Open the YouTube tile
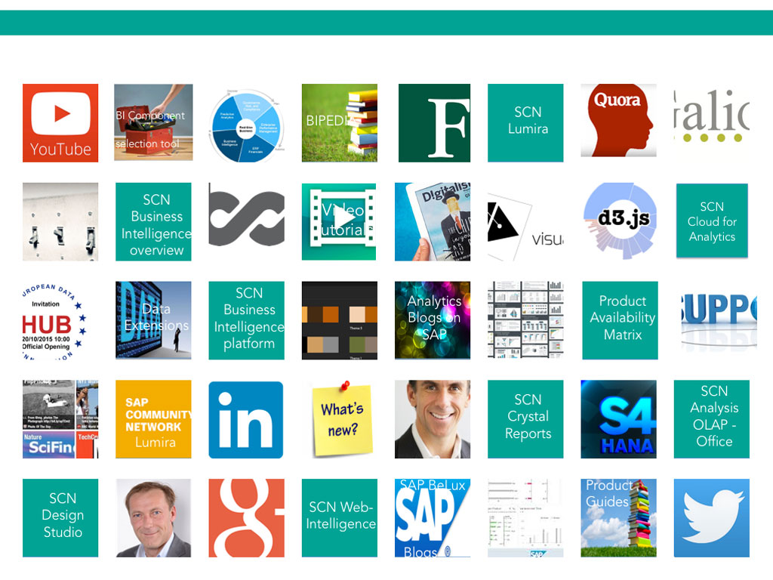 [x=60, y=123]
